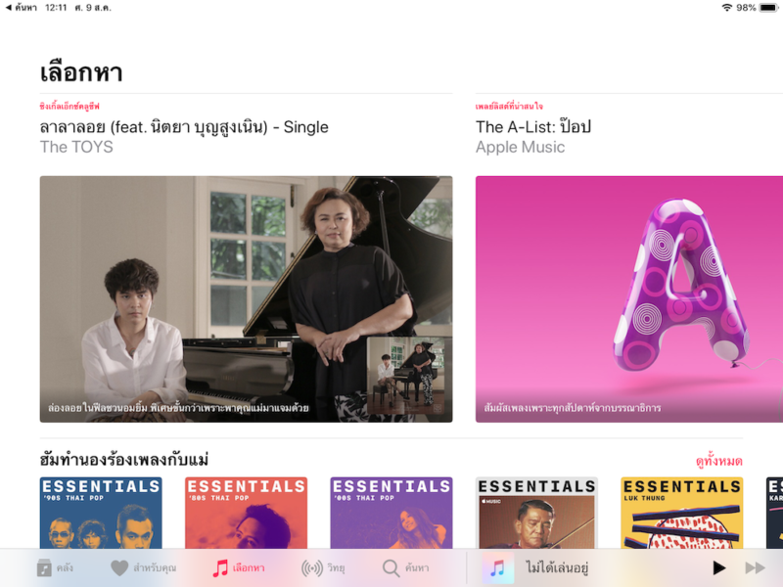Tap the Search magnifier icon (ค้นหา)
Viewport: 783px width, 587px height.
[x=391, y=568]
